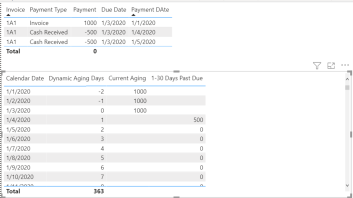This screenshot has width=353, height=198.
Task: Click the top-right resize handle of the visual
Action: [x=349, y=72]
